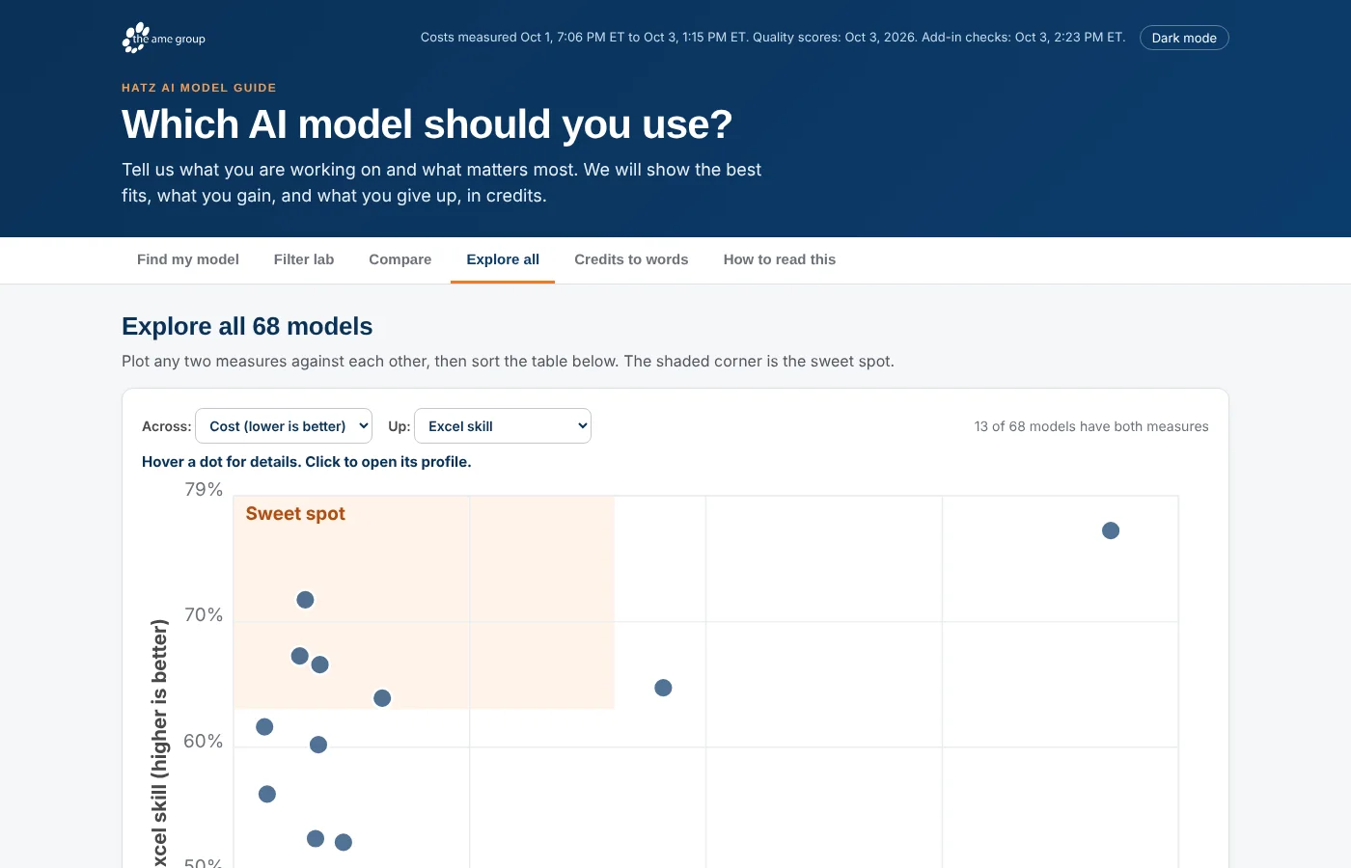Click the 'Tell us what you are working on' subtitle
This screenshot has width=1351, height=868.
click(441, 182)
